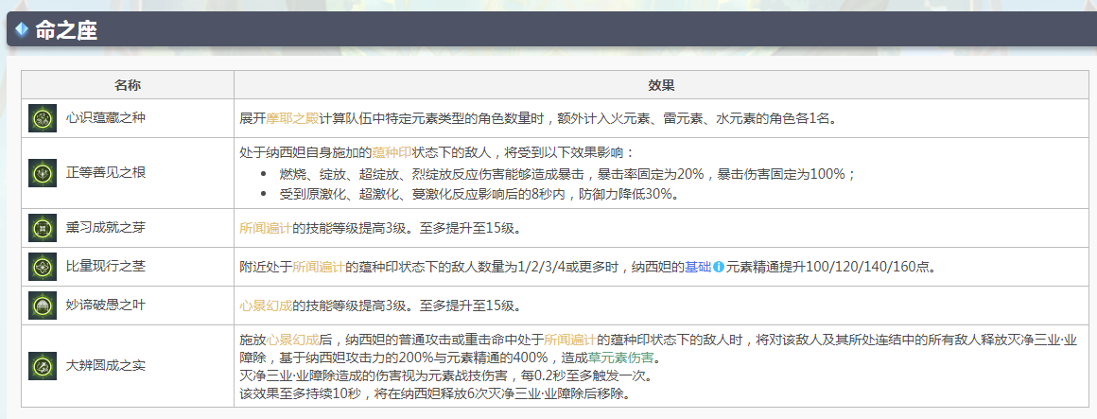Open 心景幻成 link in 妙谛破愚之叶 row

(x=266, y=306)
